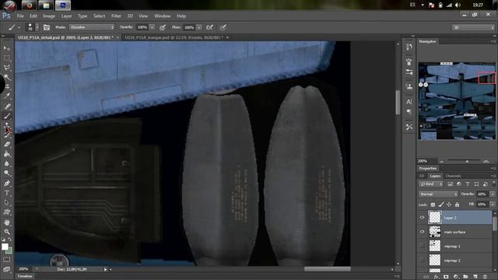
Task: Open the layer Opacity slider arrow
Action: tap(493, 194)
